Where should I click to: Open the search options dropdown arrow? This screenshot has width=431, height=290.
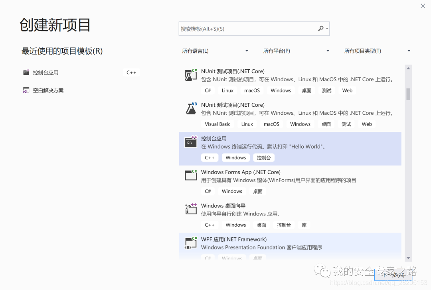coord(327,29)
